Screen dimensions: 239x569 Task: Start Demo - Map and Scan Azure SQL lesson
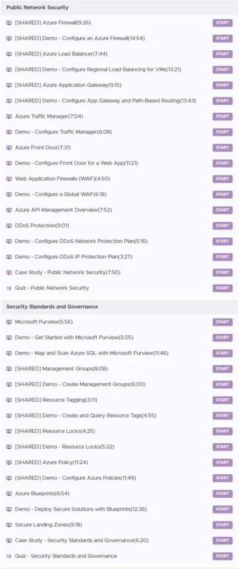(x=222, y=353)
